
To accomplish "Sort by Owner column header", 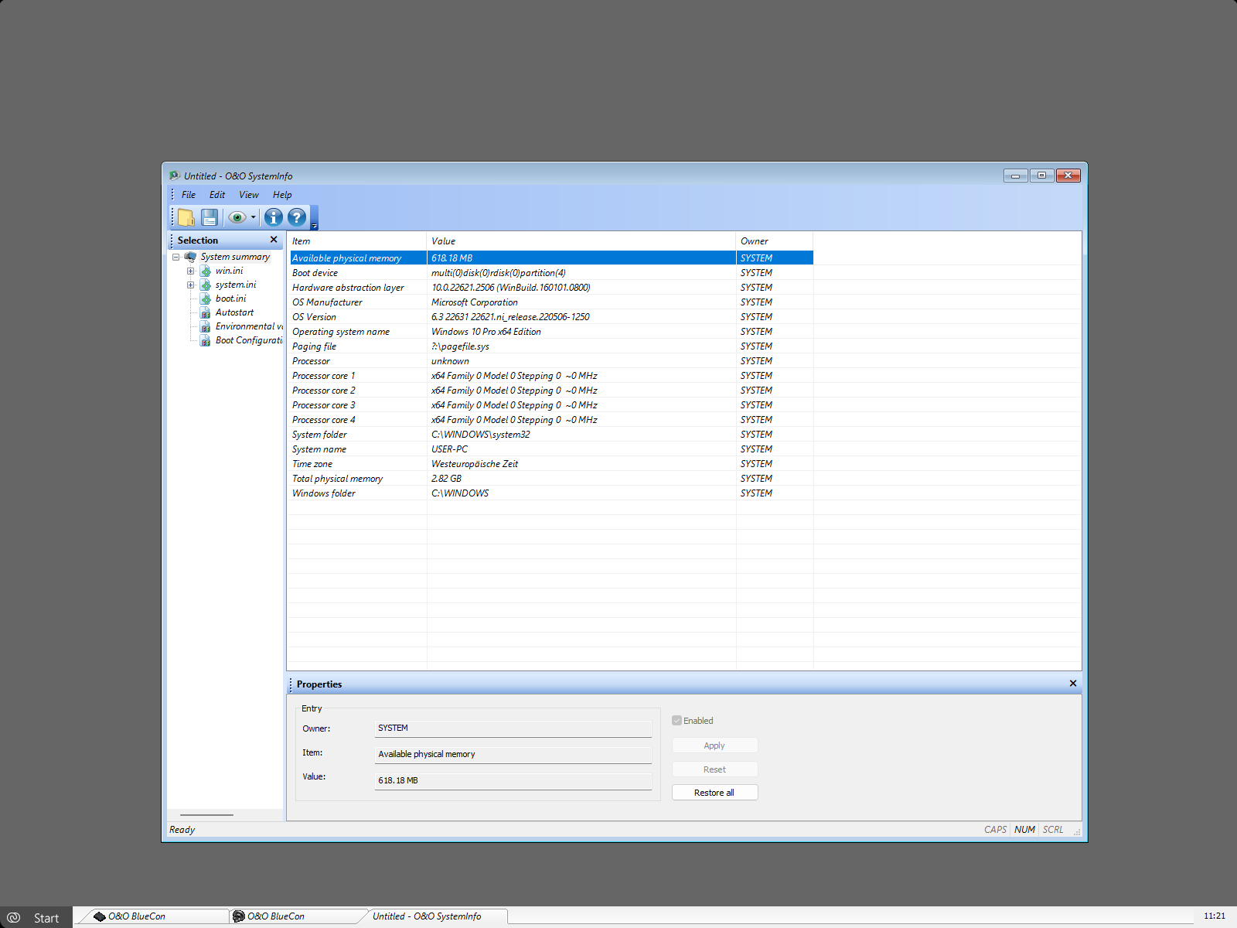I will point(775,241).
